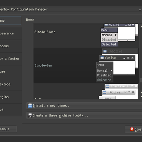The image size is (142, 142).
Task: Click the third theme preview with arrow buttons
Action: coord(119,91)
